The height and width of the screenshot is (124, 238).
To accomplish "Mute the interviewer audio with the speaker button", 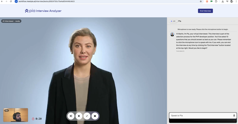I will coord(71,116).
